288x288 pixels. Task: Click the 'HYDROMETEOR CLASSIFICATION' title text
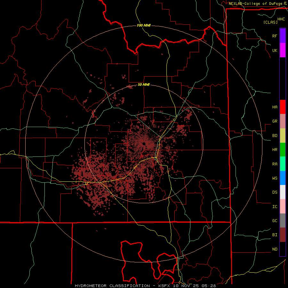[112, 286]
